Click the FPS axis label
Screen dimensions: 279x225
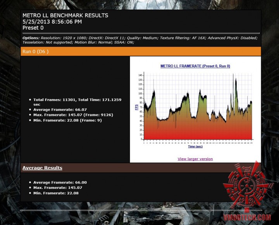pyautogui.click(x=136, y=107)
